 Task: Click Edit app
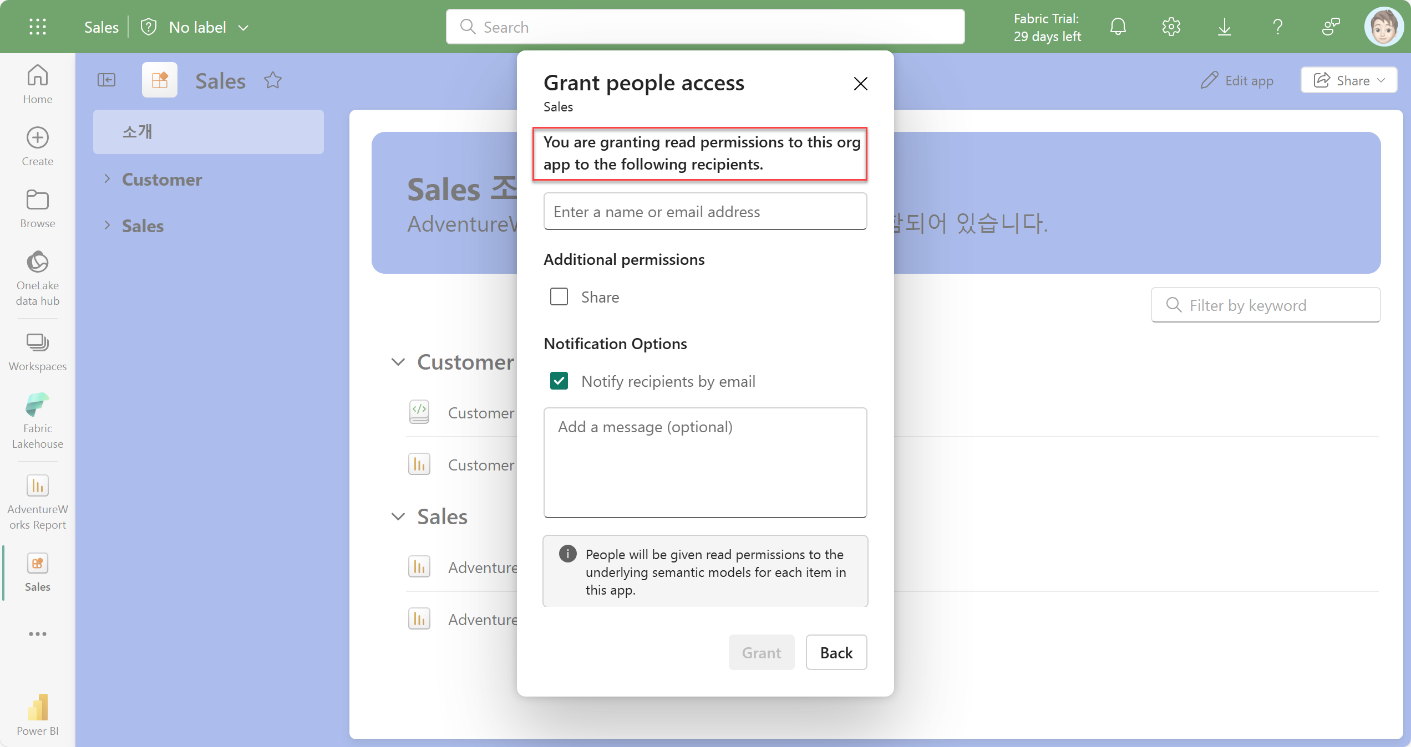(x=1237, y=80)
